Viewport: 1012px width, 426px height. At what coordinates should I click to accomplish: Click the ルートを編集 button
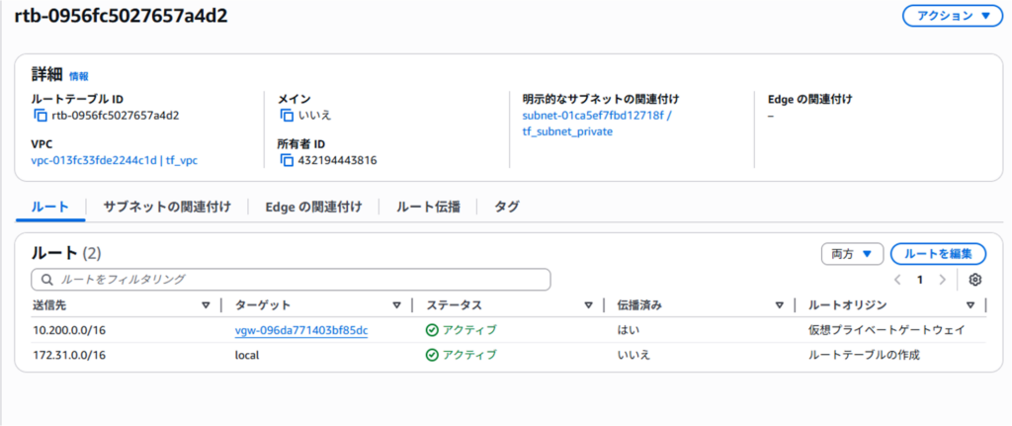pos(938,254)
